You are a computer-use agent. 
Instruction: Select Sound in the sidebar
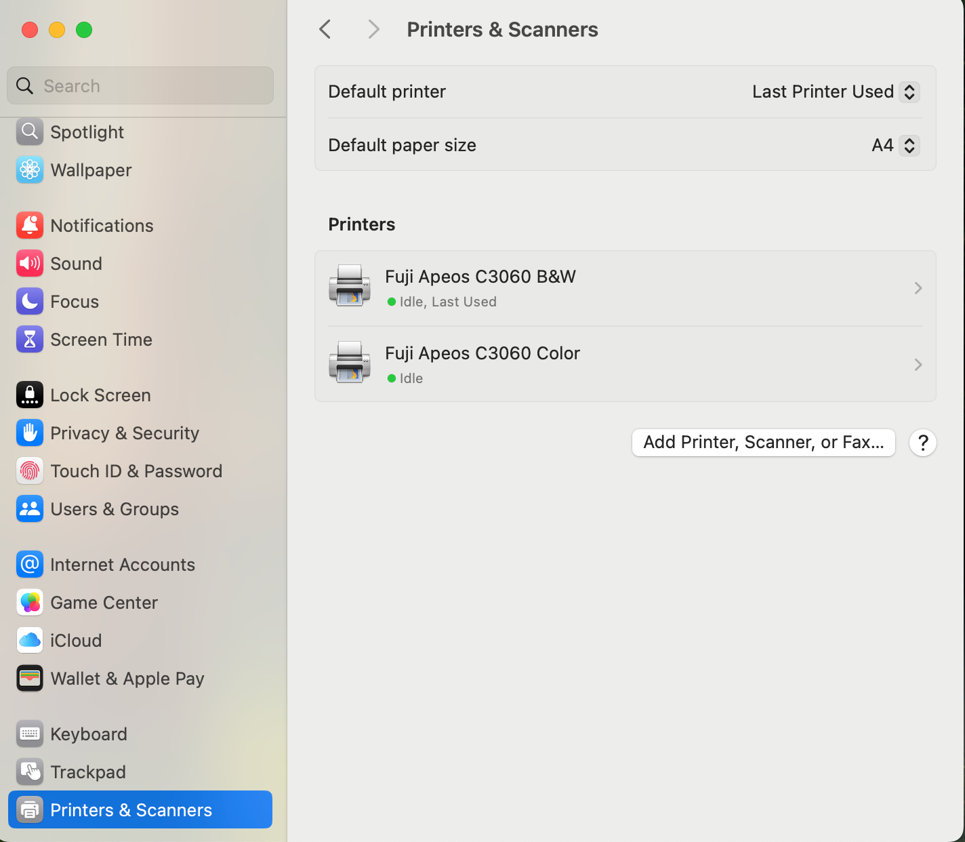click(140, 264)
